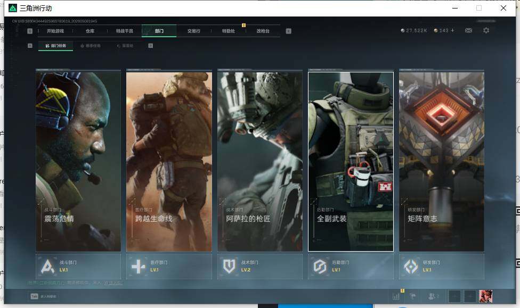The width and height of the screenshot is (520, 308).
Task: Click the 战斗部门 A-shaped emblem icon
Action: [47, 267]
